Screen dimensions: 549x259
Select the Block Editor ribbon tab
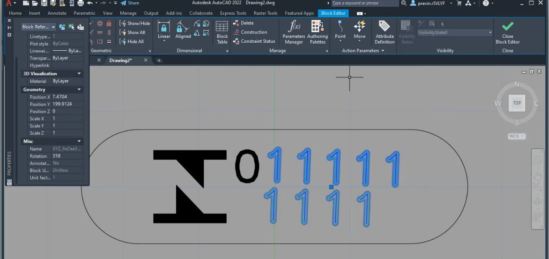pyautogui.click(x=333, y=13)
